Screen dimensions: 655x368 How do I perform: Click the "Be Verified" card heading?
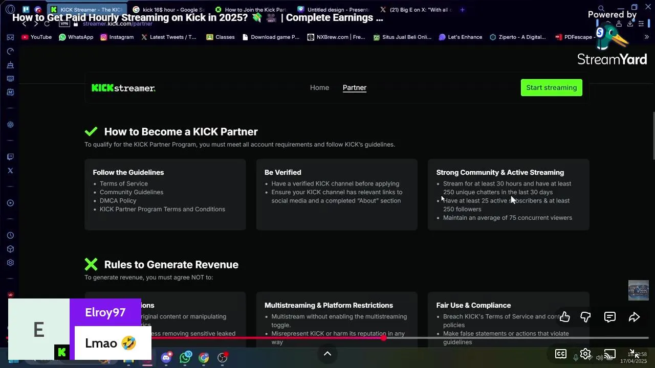click(x=283, y=172)
